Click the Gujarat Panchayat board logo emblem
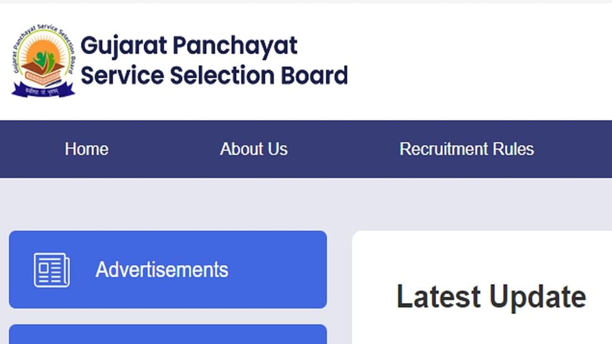This screenshot has width=612, height=344. [43, 61]
